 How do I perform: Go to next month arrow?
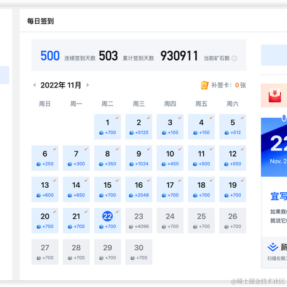(88, 85)
